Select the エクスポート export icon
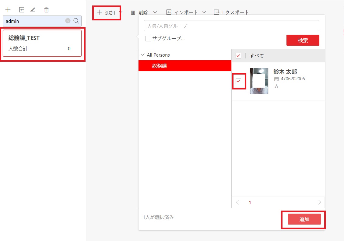The image size is (344, 241). pyautogui.click(x=216, y=12)
